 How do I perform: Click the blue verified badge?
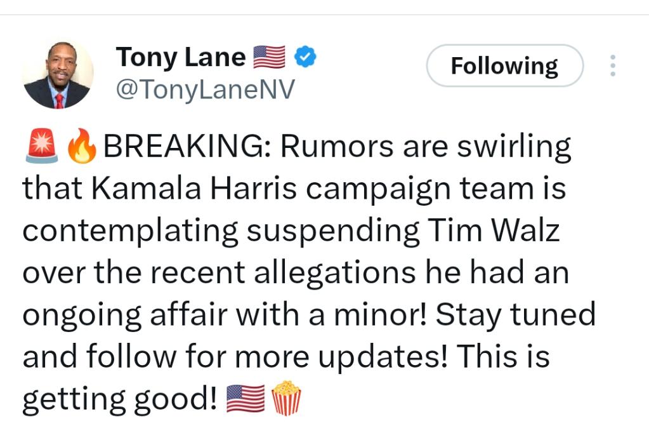(306, 58)
